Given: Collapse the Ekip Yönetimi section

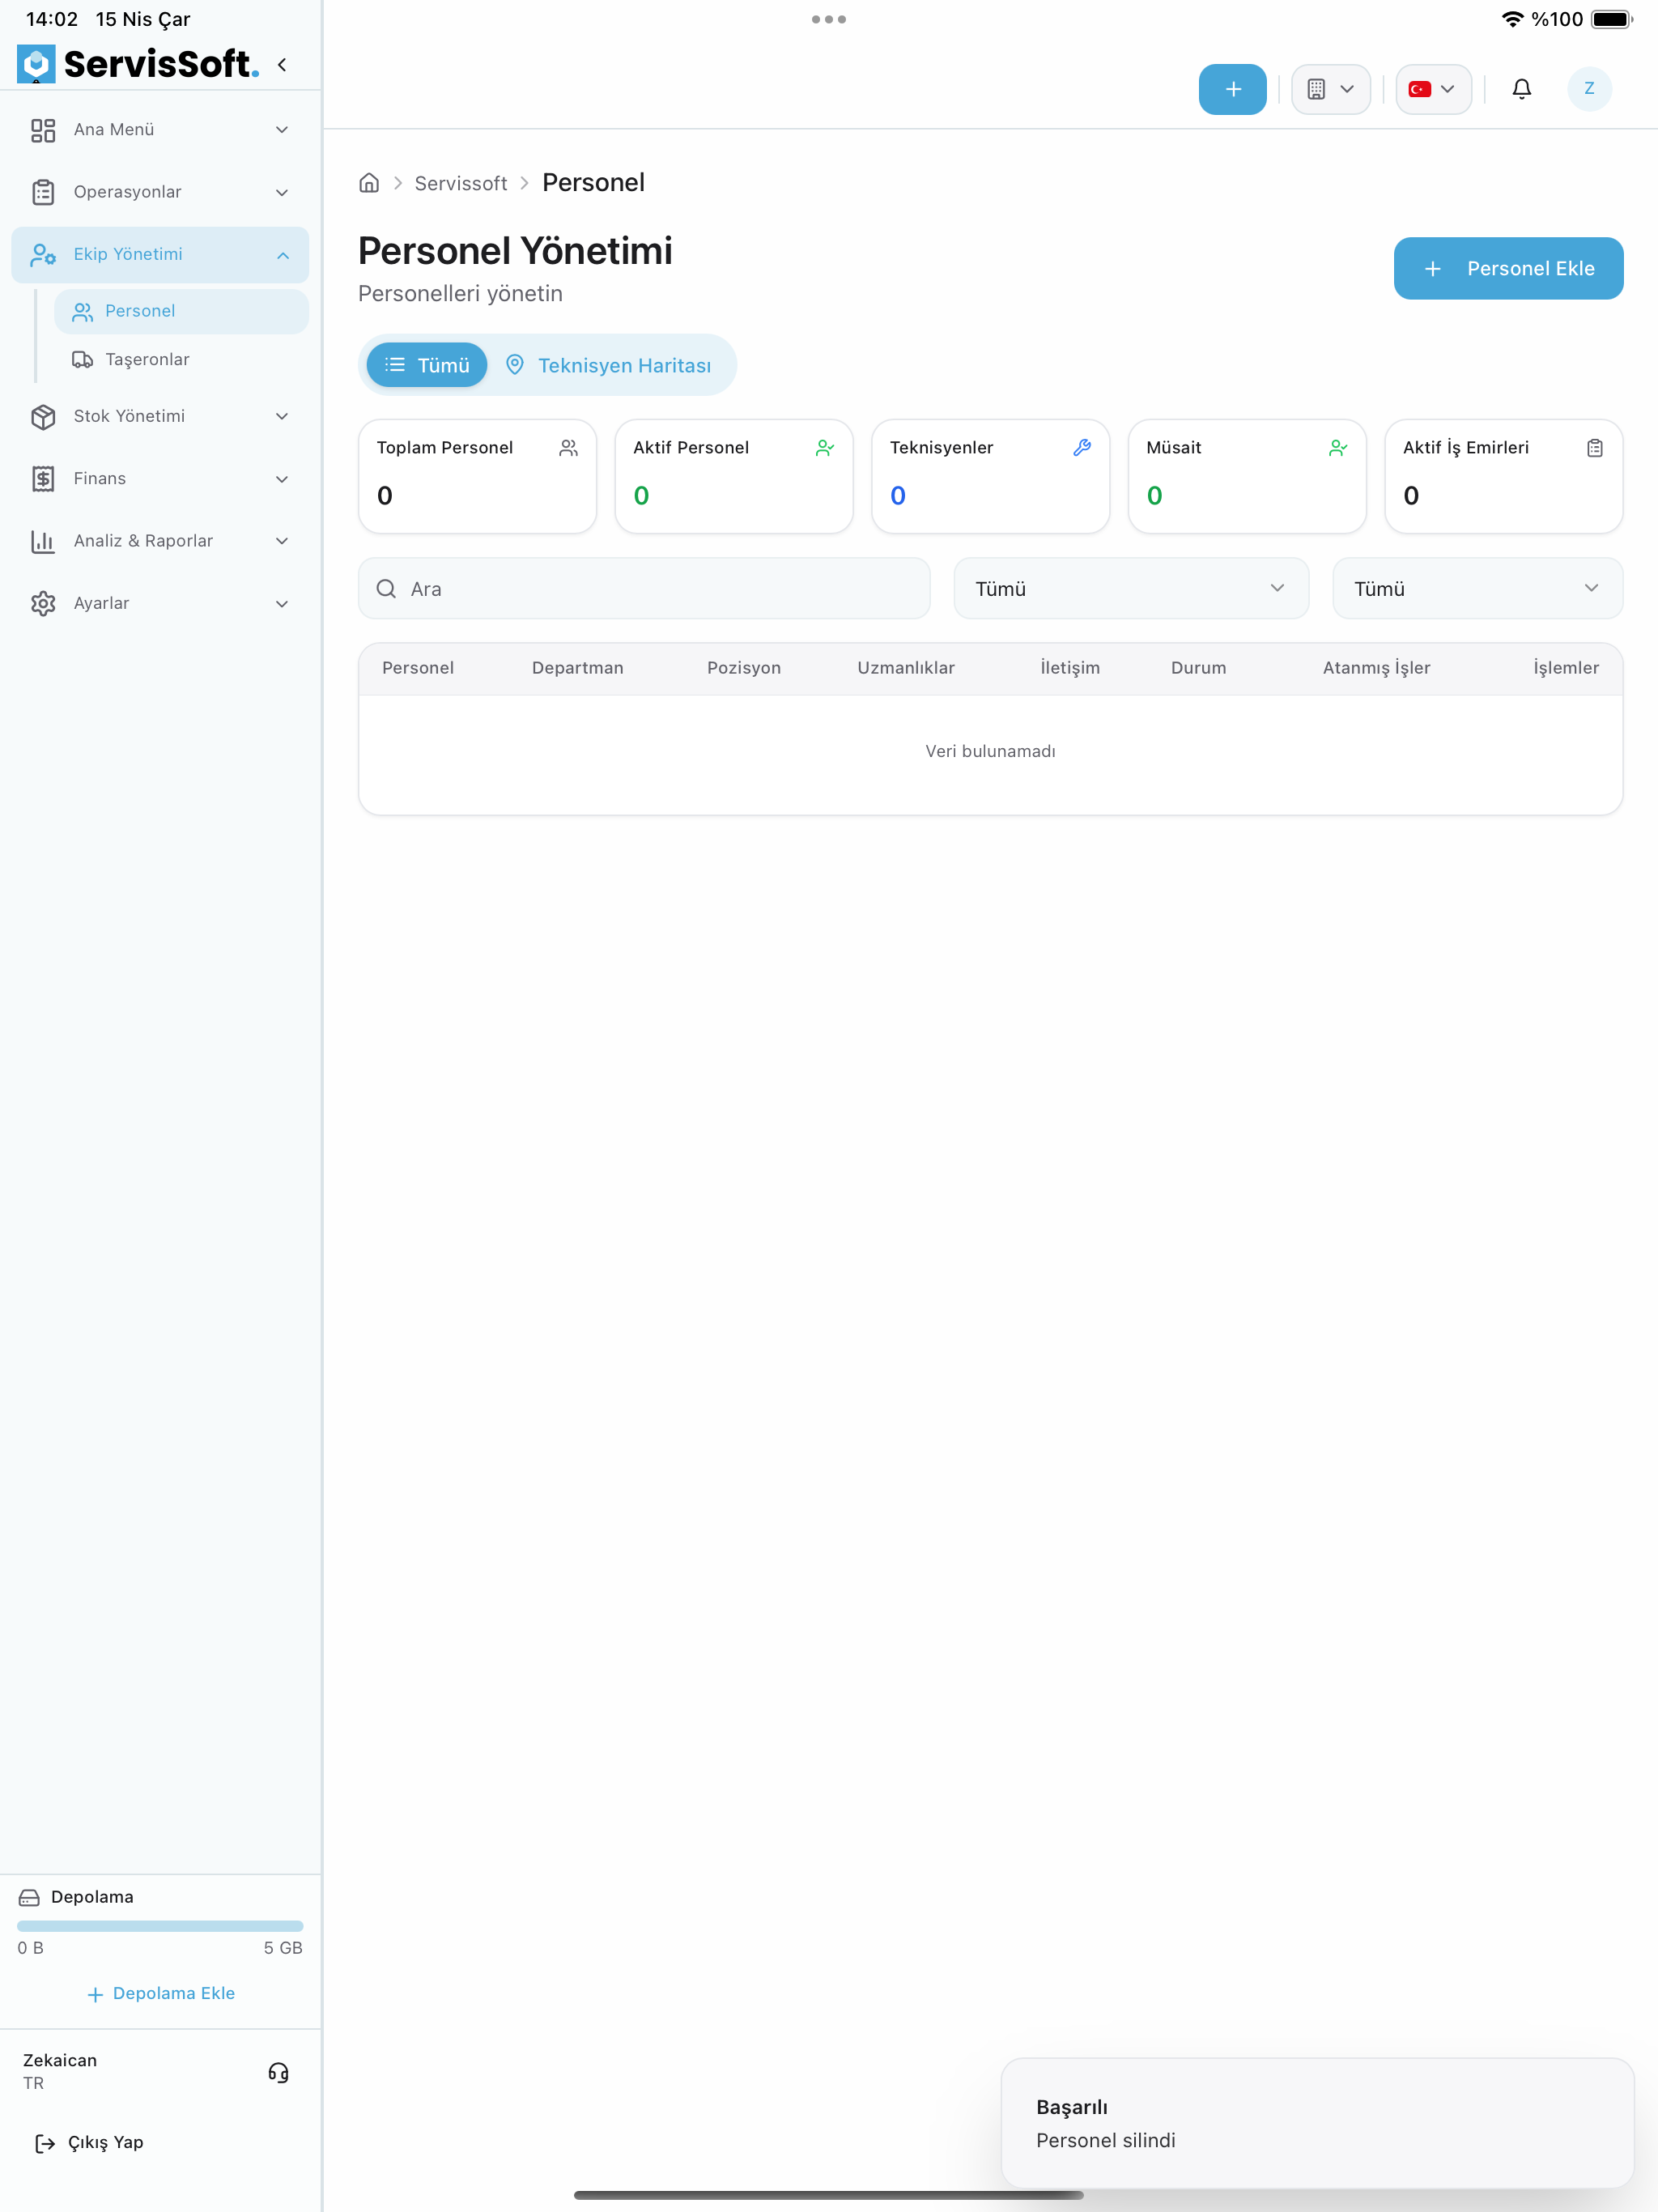Looking at the screenshot, I should [160, 254].
